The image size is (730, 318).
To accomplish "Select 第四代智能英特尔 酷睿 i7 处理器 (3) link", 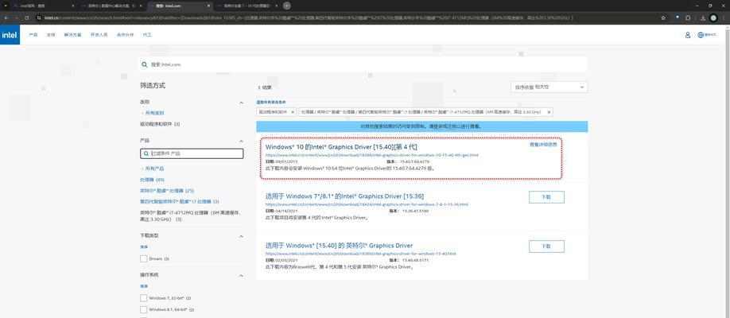I will tap(180, 202).
